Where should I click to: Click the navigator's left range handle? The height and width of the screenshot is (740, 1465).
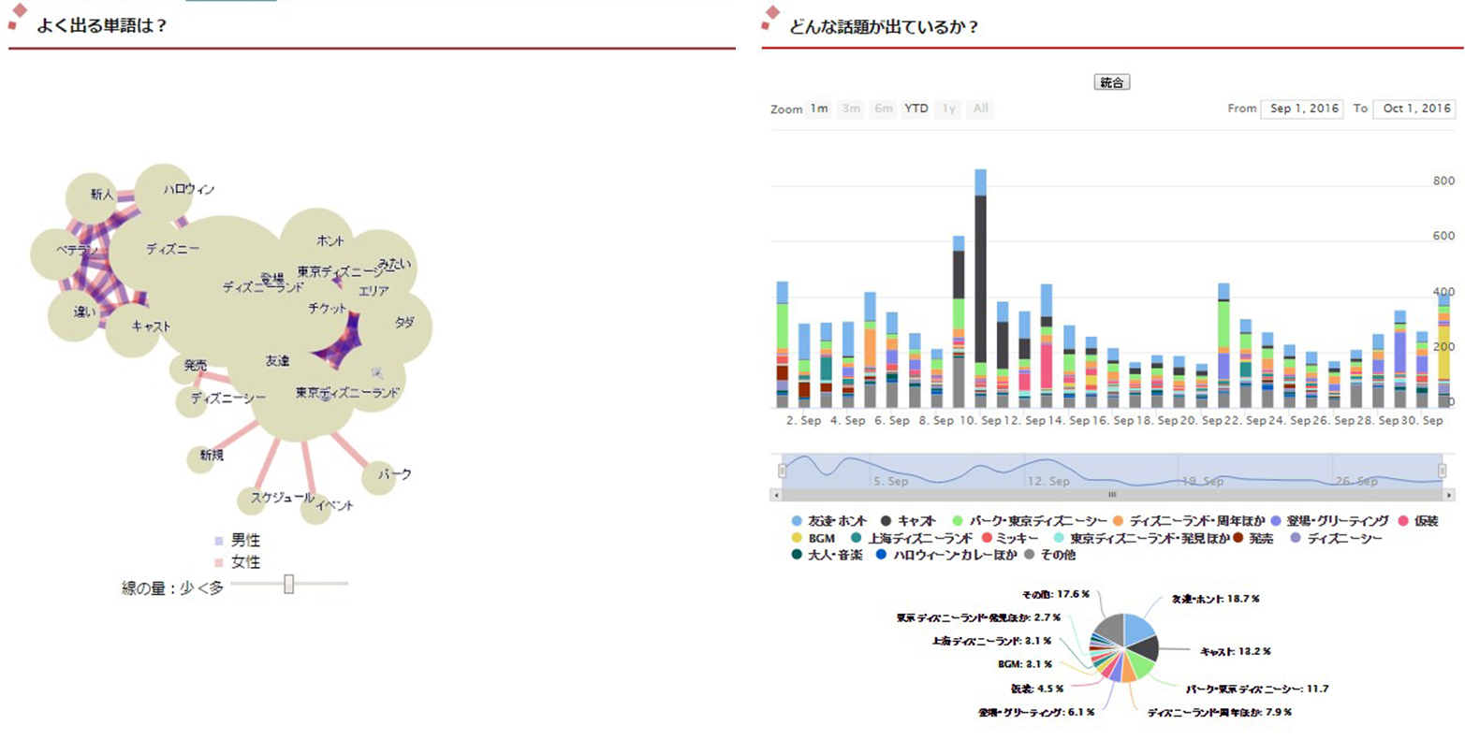coord(783,471)
